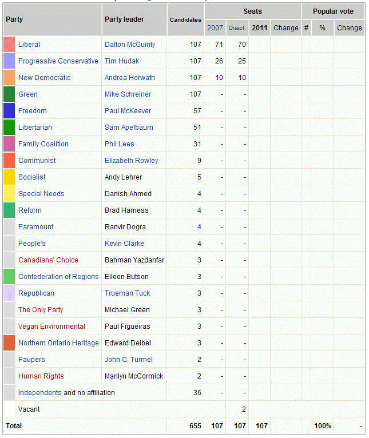Click the 2007 seats column link
This screenshot has width=369, height=438.
click(215, 28)
